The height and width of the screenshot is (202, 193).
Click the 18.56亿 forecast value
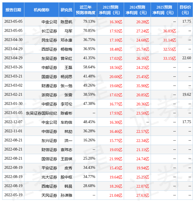pyautogui.click(x=116, y=68)
